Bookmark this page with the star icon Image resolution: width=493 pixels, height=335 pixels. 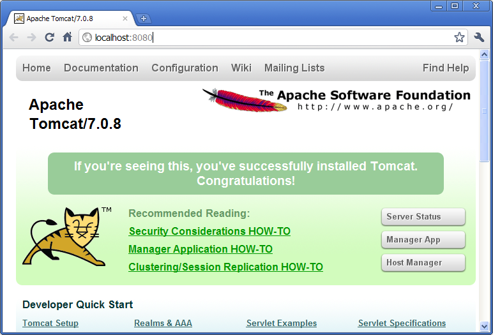pos(459,38)
